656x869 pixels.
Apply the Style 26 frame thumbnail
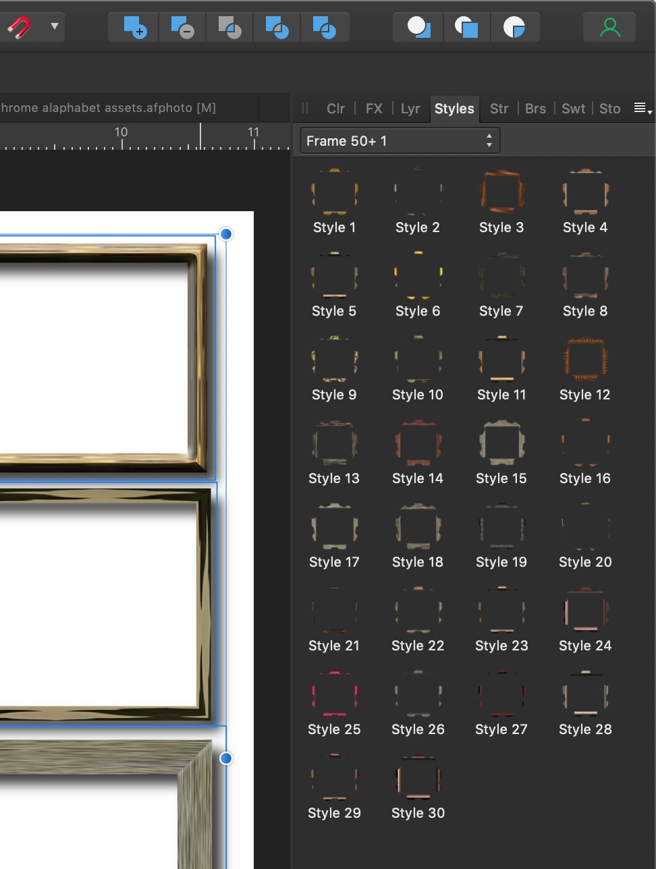click(x=418, y=694)
